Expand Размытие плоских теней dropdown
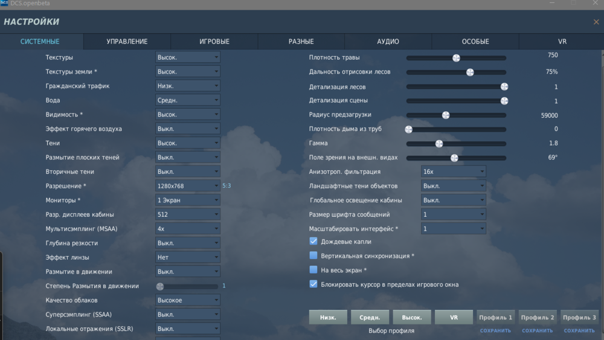 pyautogui.click(x=188, y=157)
